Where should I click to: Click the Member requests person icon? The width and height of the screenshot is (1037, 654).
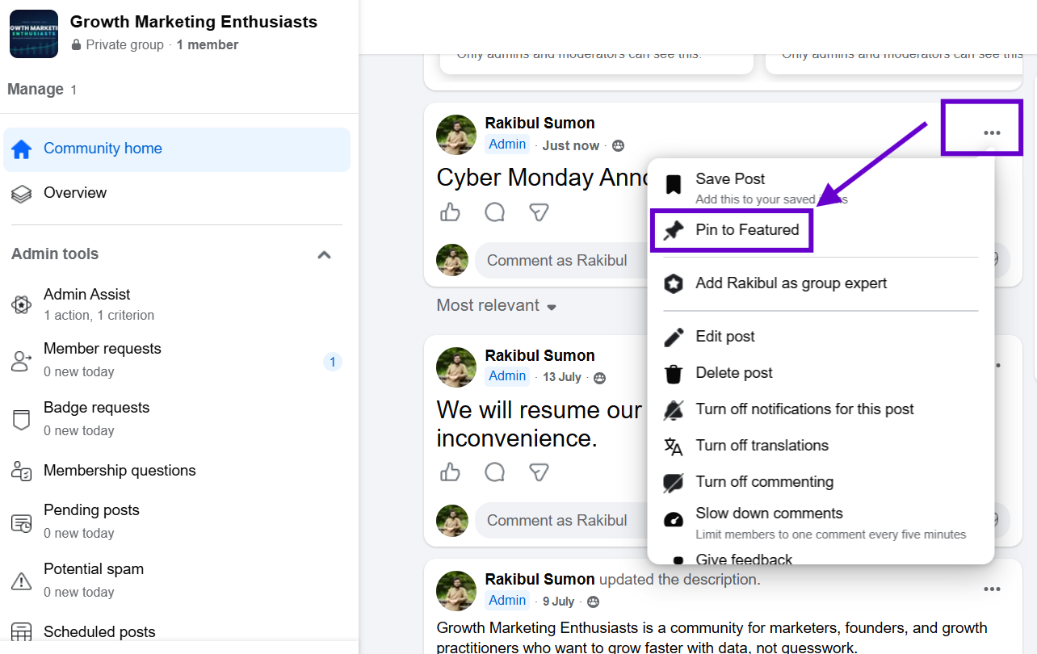(22, 361)
